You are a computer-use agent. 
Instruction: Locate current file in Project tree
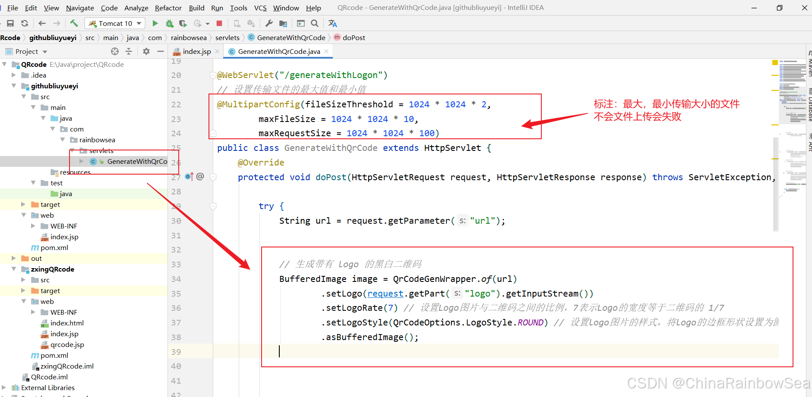tap(115, 51)
